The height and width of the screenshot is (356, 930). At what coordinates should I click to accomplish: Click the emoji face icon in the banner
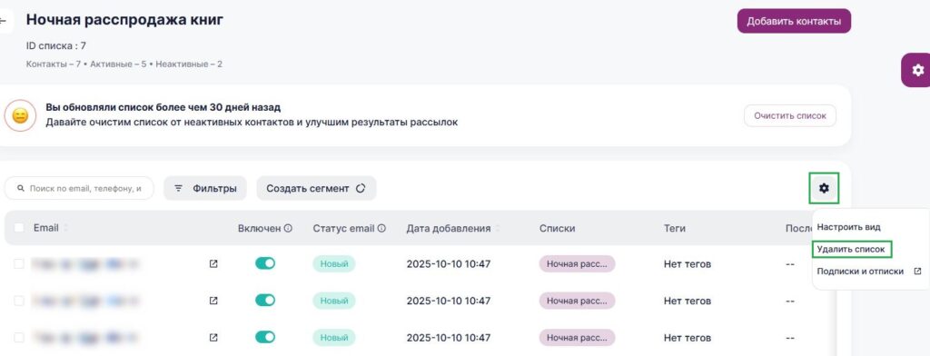[x=20, y=115]
